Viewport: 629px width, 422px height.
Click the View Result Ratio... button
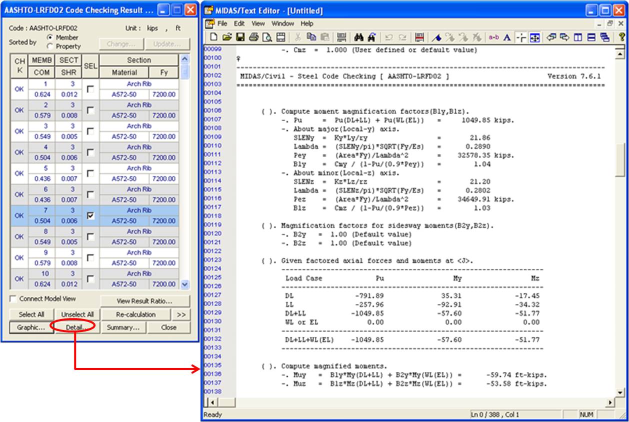pyautogui.click(x=144, y=301)
